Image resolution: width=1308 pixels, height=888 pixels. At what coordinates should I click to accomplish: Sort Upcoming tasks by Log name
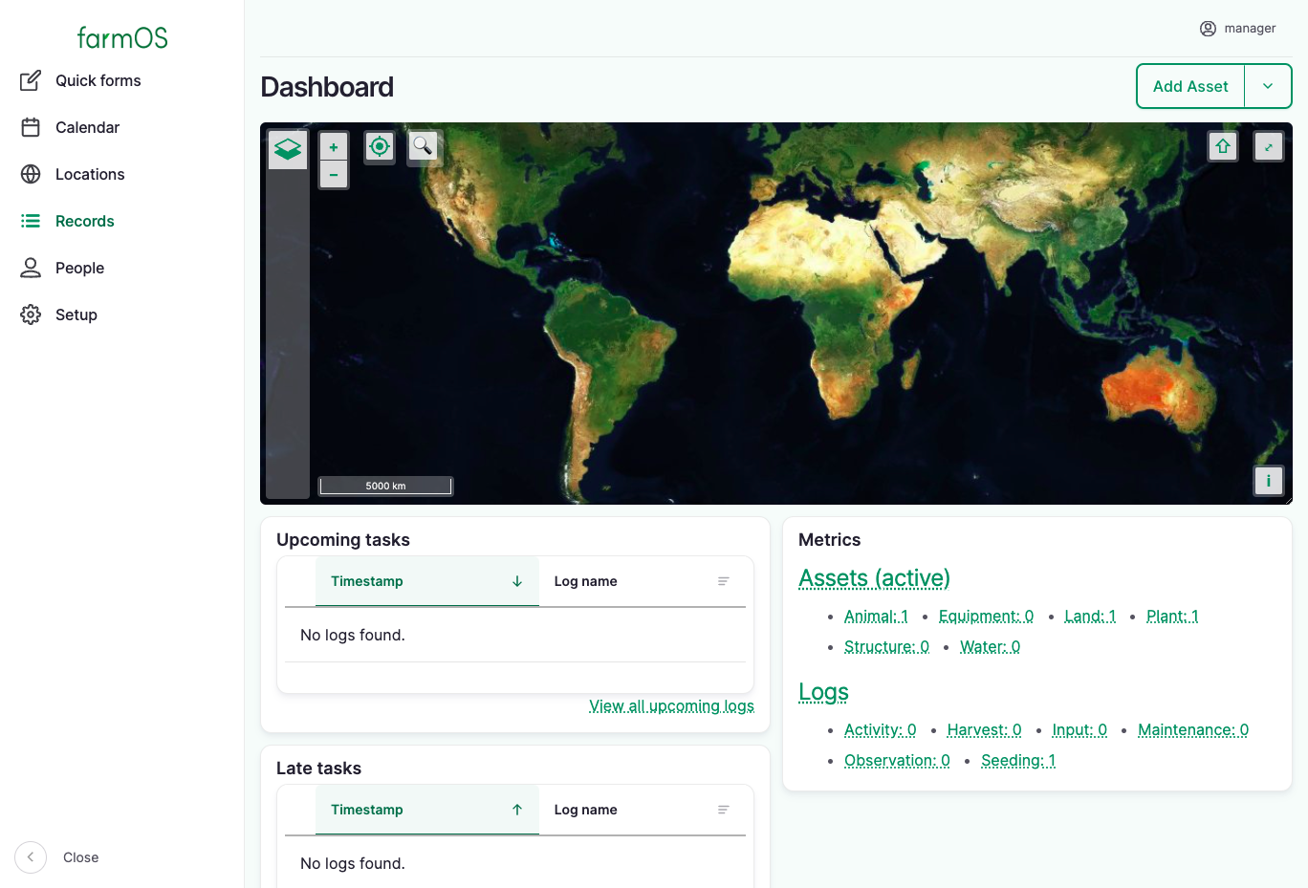click(x=643, y=581)
